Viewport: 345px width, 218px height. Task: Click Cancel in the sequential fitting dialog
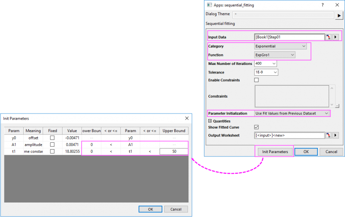tap(331, 151)
